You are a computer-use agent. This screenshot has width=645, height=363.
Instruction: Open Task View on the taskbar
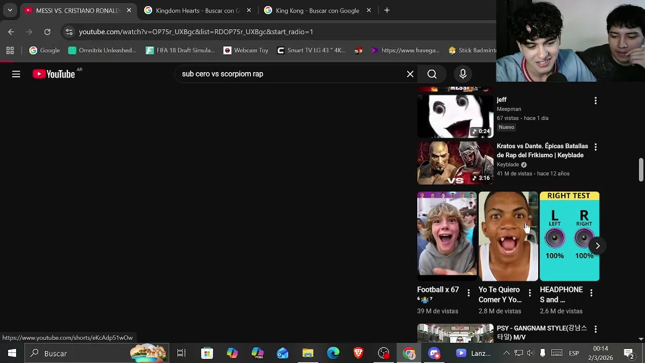(181, 353)
